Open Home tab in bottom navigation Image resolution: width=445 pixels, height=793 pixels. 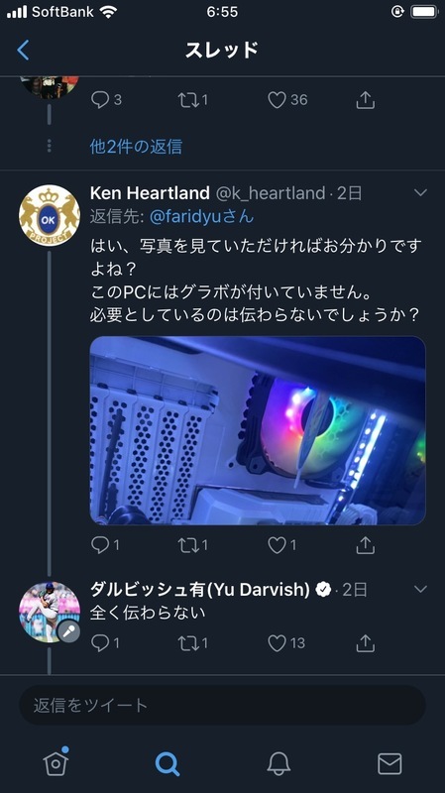click(56, 761)
